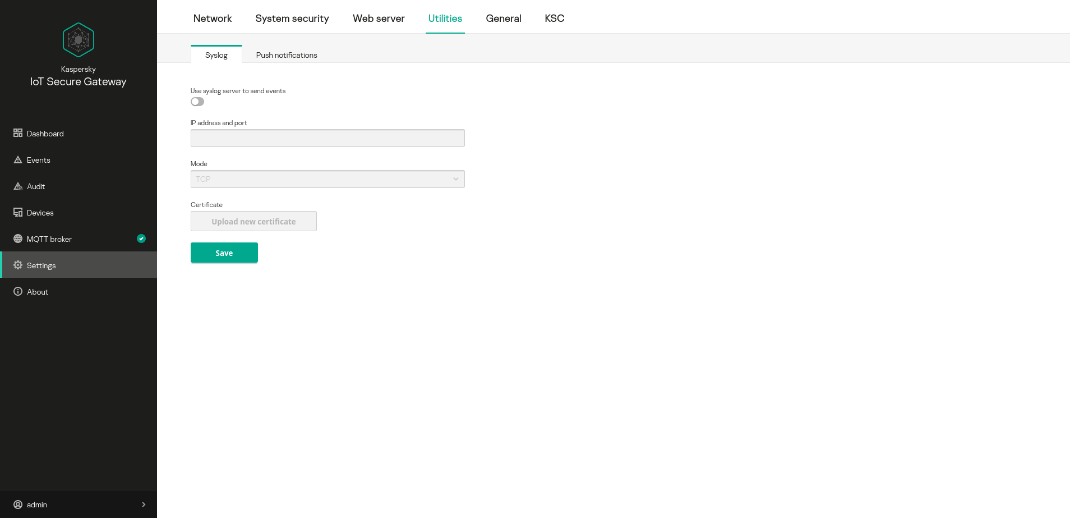Click the green MQTT broker status checkmark
1070x518 pixels.
point(141,239)
